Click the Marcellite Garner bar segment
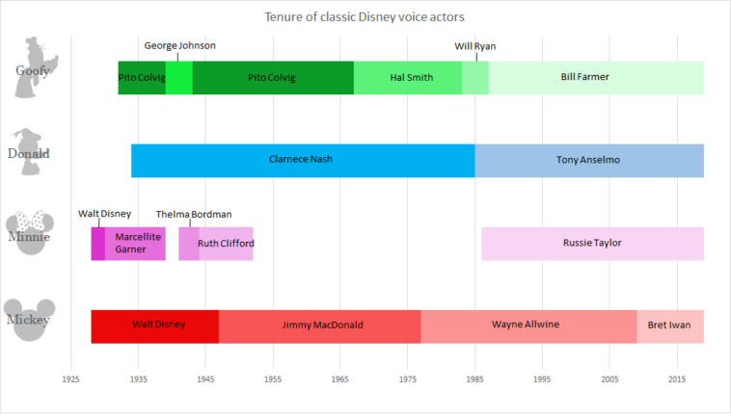This screenshot has width=731, height=417. [136, 244]
